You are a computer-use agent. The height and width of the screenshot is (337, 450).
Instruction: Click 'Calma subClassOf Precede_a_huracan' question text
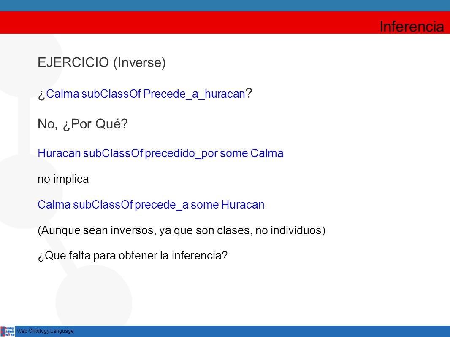pyautogui.click(x=145, y=94)
